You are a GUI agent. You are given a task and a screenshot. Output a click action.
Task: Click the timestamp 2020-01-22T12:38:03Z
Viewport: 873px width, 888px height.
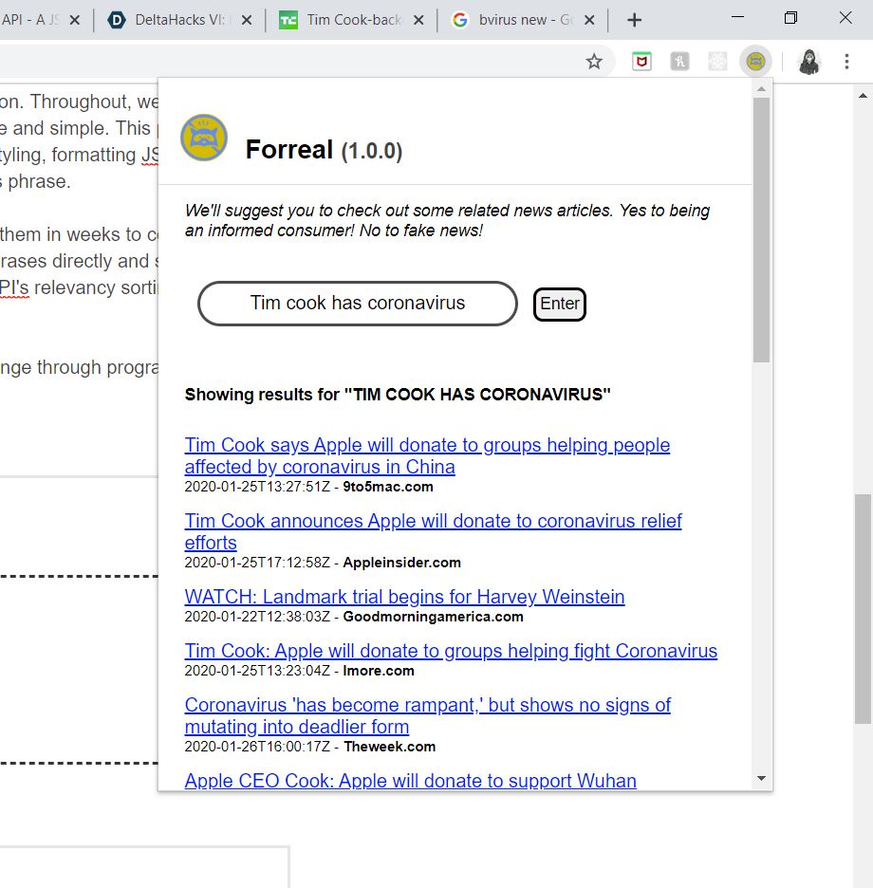[x=257, y=617]
